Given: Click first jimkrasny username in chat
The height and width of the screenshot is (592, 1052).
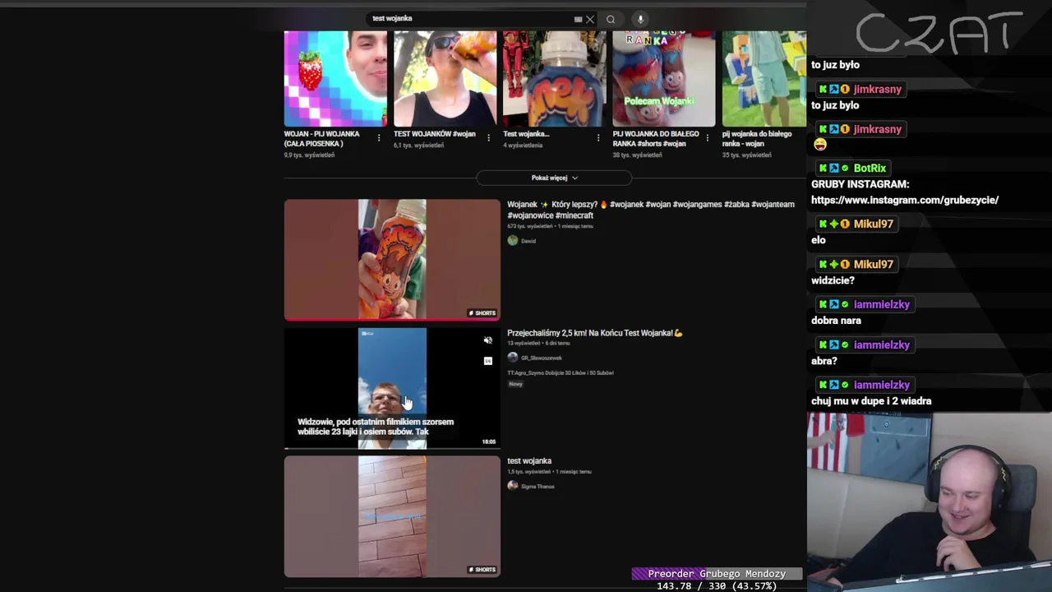Looking at the screenshot, I should point(878,89).
